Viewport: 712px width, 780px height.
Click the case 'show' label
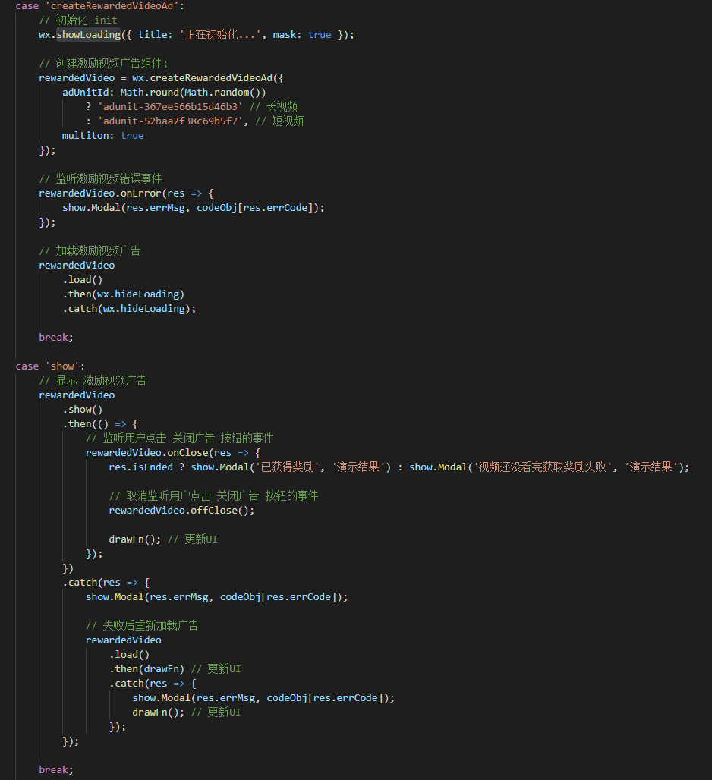click(x=50, y=366)
